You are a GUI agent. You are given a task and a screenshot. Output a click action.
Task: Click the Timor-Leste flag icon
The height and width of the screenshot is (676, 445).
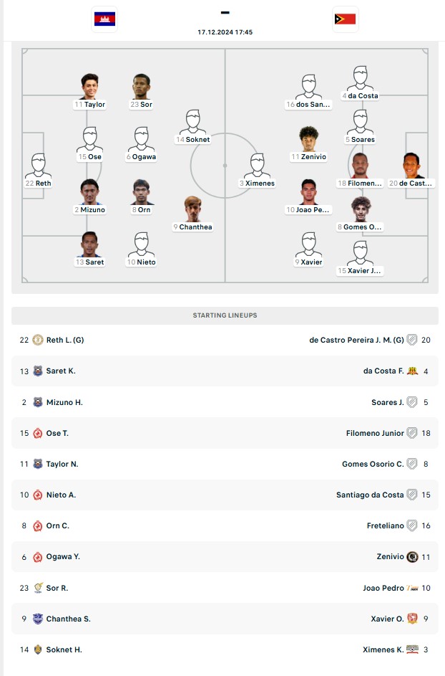click(345, 19)
